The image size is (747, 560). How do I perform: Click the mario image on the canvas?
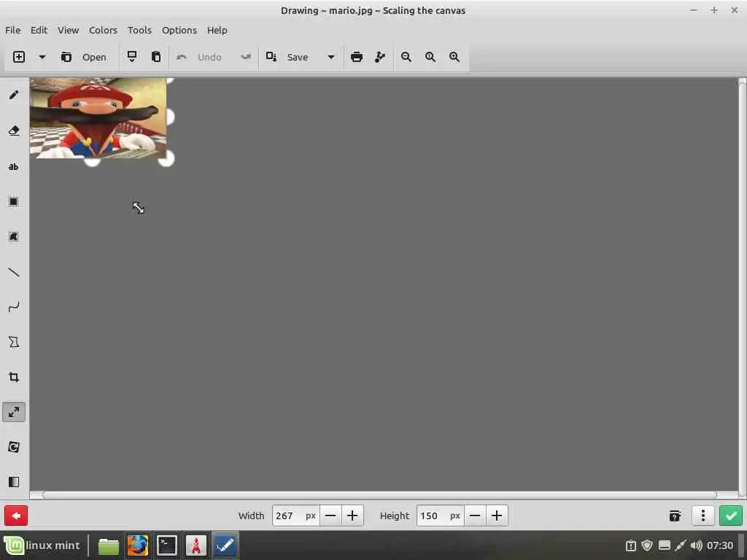coord(98,117)
